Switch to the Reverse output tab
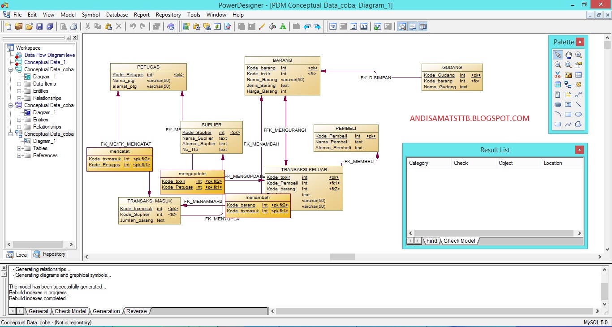Image resolution: width=612 pixels, height=327 pixels. click(x=136, y=311)
